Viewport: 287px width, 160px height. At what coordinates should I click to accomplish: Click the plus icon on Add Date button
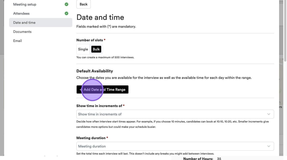click(80, 90)
